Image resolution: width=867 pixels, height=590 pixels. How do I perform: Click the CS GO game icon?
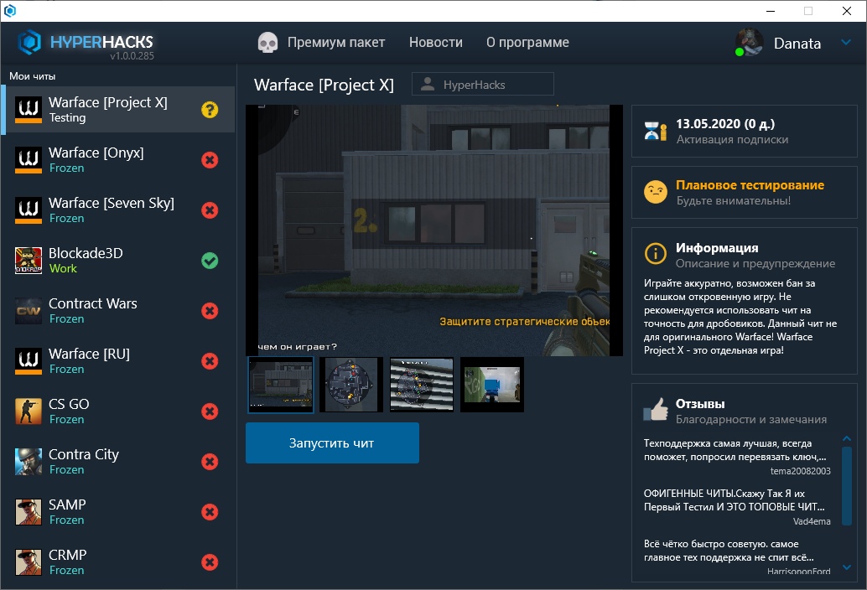coord(29,411)
